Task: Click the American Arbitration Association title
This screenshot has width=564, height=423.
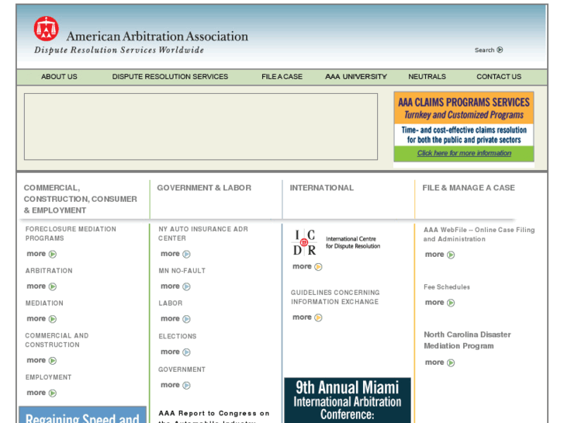Action: 157,36
